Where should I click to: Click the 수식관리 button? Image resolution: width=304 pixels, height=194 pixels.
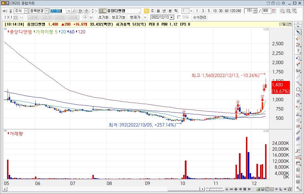pos(200,17)
